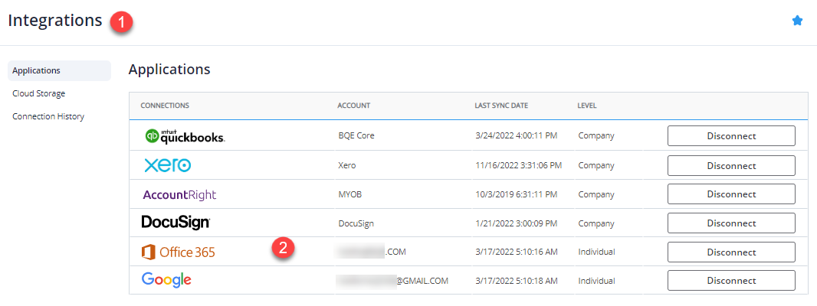
Task: Click the Individual level in Office 365 row
Action: pos(596,252)
